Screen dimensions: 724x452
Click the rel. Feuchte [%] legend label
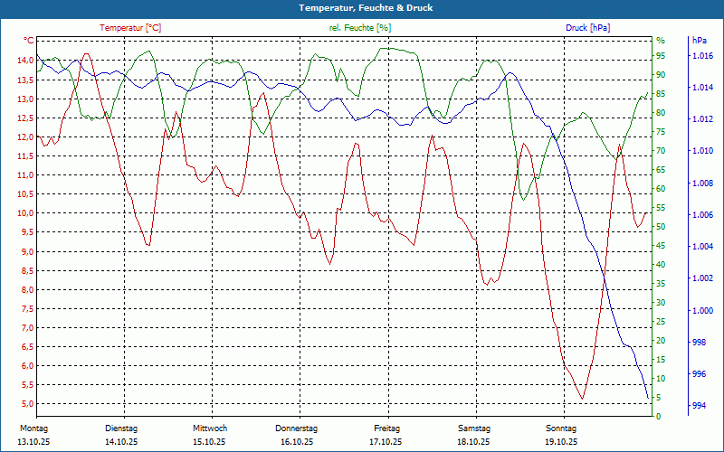coord(359,28)
